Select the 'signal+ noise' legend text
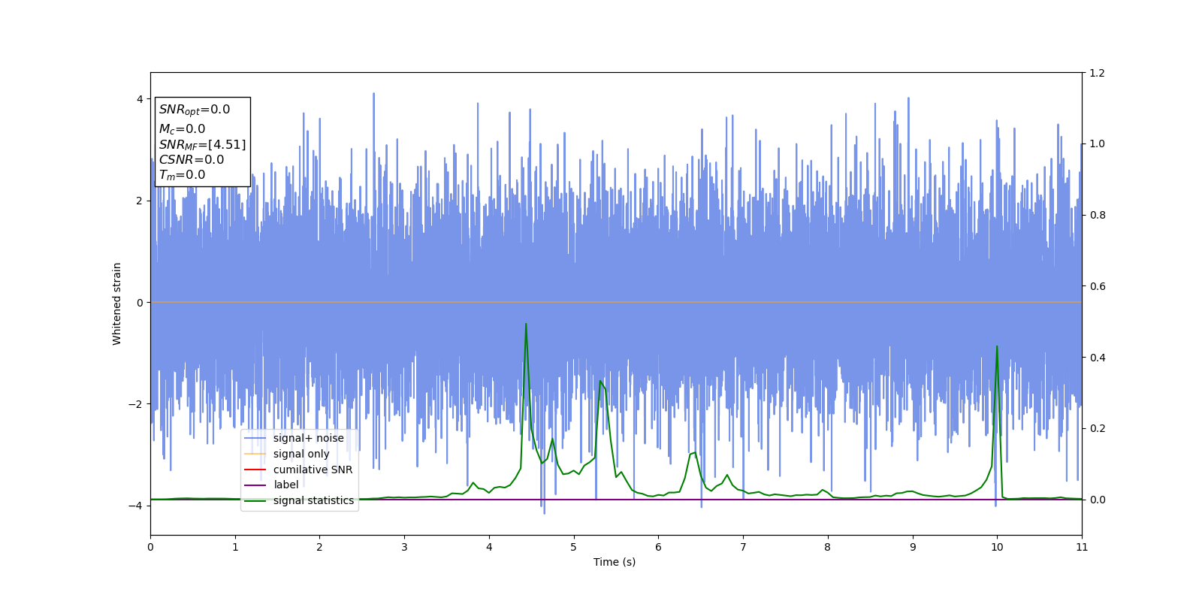Screen dimensions: 1202x601 click(x=308, y=438)
